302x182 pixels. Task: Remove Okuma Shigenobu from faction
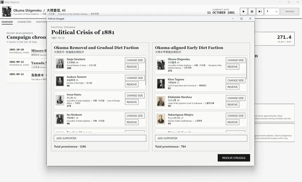pos(232,67)
